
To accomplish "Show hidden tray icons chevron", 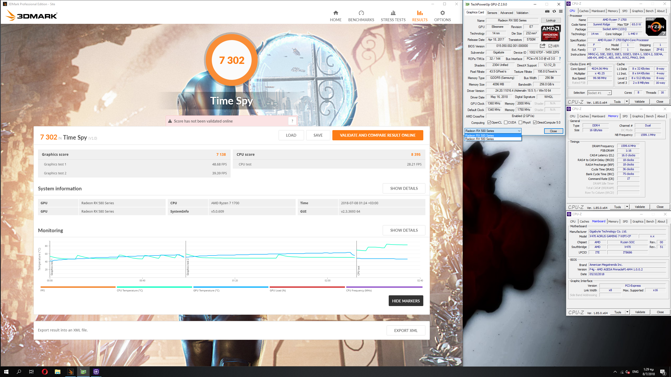I will coord(615,372).
